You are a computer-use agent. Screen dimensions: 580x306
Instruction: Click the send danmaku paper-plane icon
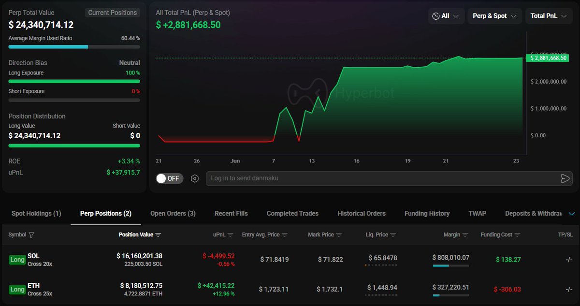pyautogui.click(x=565, y=178)
